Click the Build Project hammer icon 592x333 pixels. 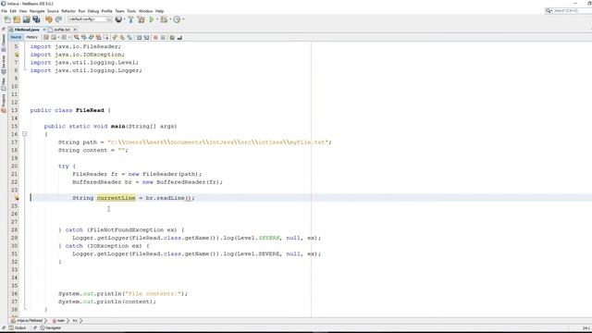(131, 19)
